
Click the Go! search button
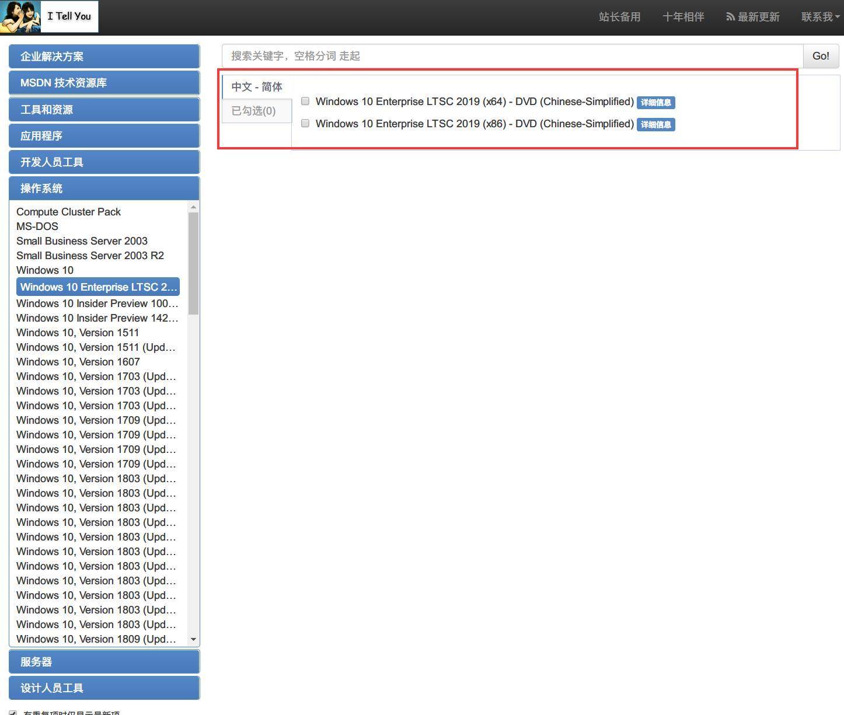click(821, 56)
